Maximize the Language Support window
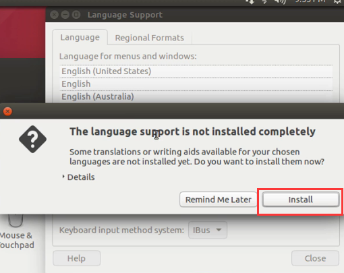The height and width of the screenshot is (273, 344). (76, 15)
